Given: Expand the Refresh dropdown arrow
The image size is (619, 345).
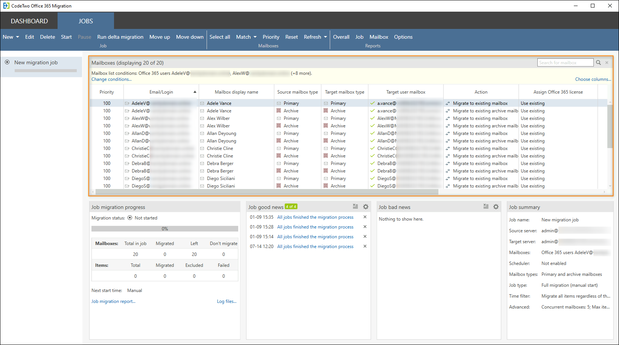Looking at the screenshot, I should [325, 37].
